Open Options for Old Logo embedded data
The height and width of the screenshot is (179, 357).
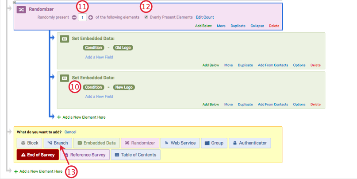(x=299, y=65)
